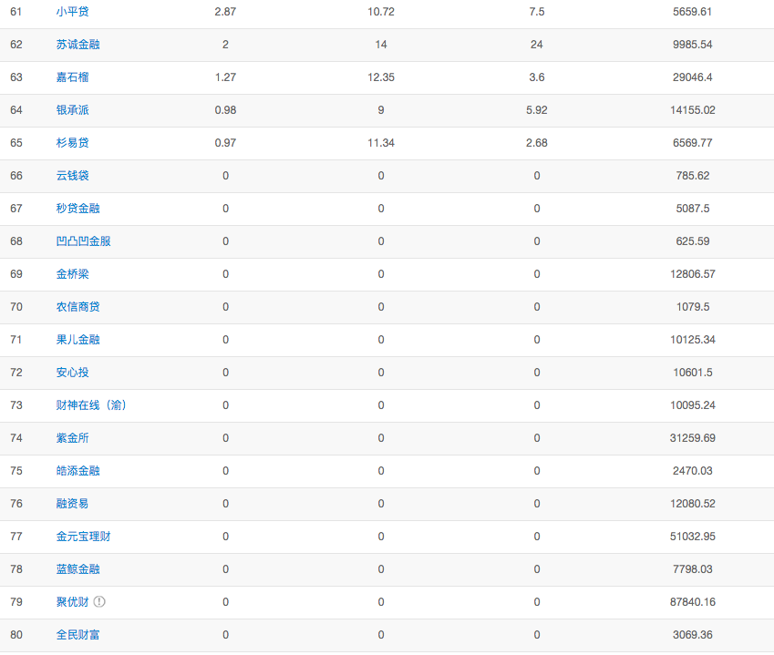Click the amount 12080.52 for 融资易
The width and height of the screenshot is (774, 655).
(x=693, y=504)
